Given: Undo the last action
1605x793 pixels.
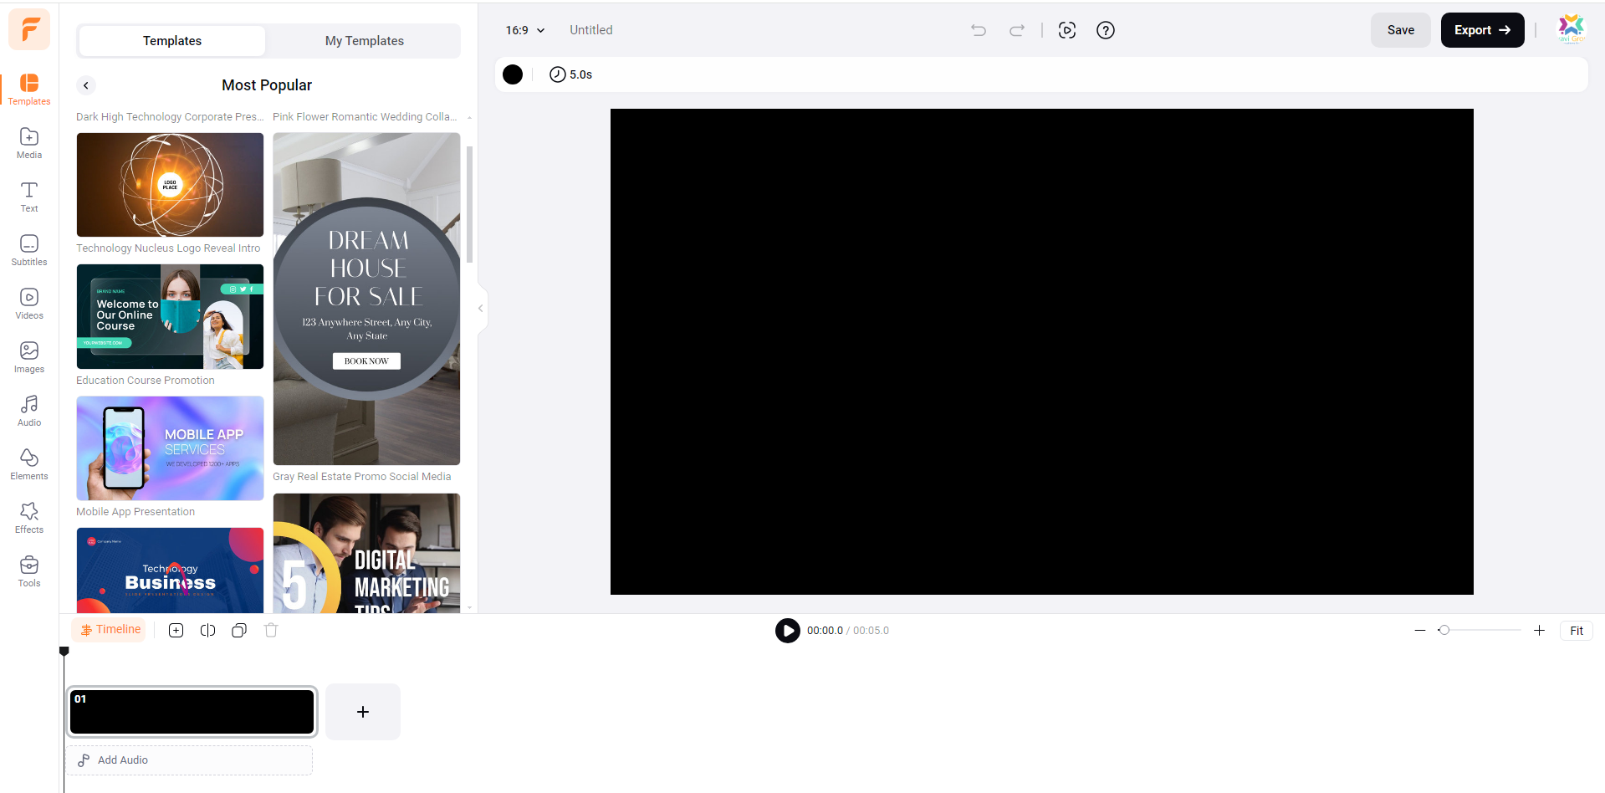Looking at the screenshot, I should point(978,30).
